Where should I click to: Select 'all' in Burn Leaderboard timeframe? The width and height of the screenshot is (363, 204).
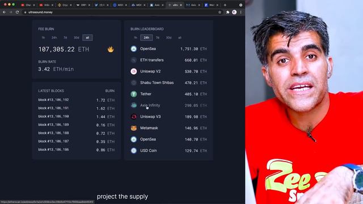tap(180, 37)
